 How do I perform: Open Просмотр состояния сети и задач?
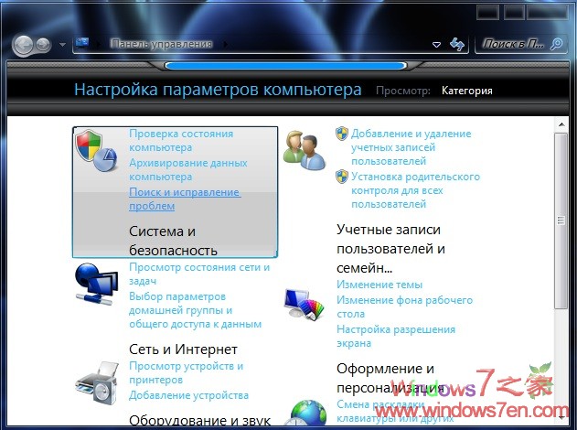click(x=199, y=274)
